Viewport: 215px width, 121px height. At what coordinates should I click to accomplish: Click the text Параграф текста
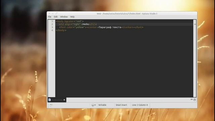110,27
